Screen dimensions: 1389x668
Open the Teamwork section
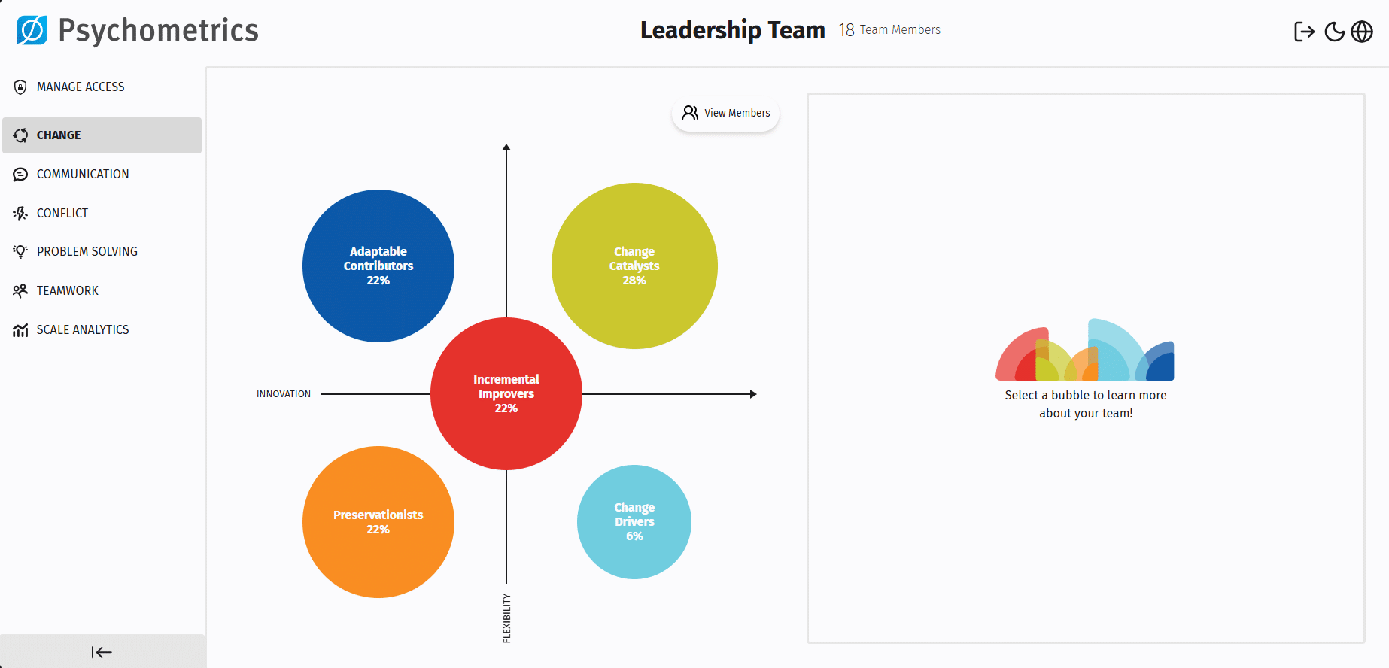pyautogui.click(x=68, y=291)
